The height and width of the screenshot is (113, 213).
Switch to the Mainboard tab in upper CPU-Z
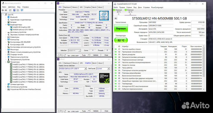[x=67, y=7]
